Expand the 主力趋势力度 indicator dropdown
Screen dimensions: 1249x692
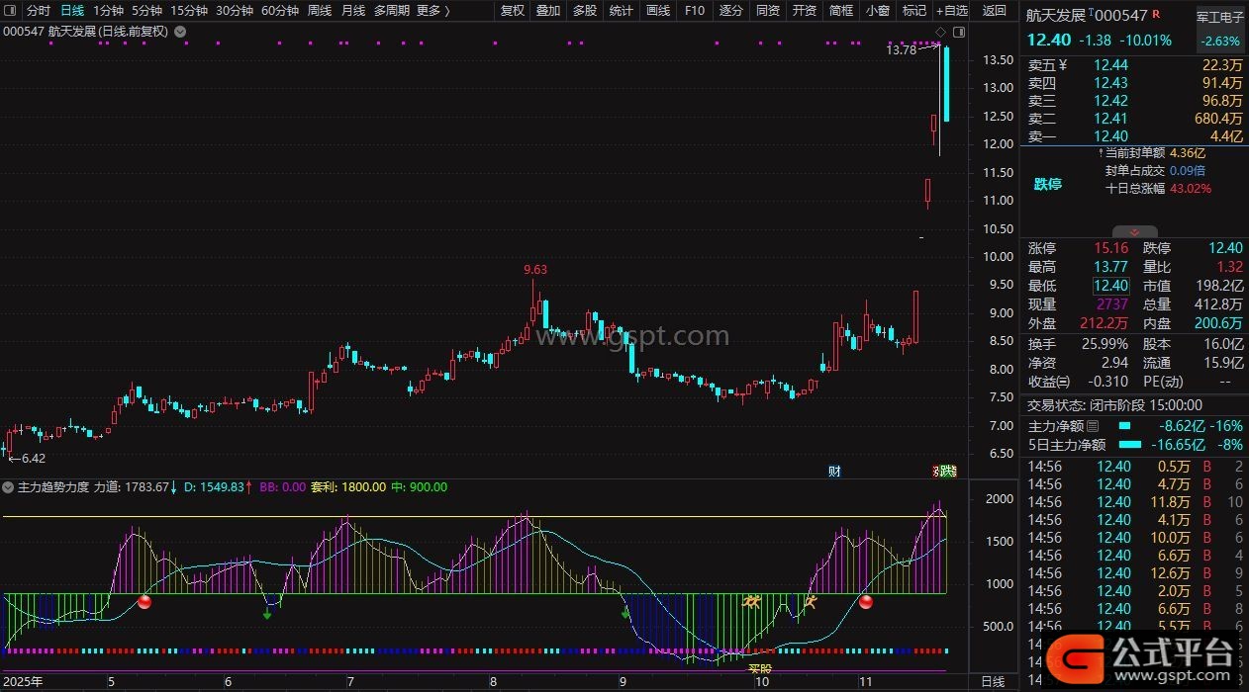click(x=9, y=487)
